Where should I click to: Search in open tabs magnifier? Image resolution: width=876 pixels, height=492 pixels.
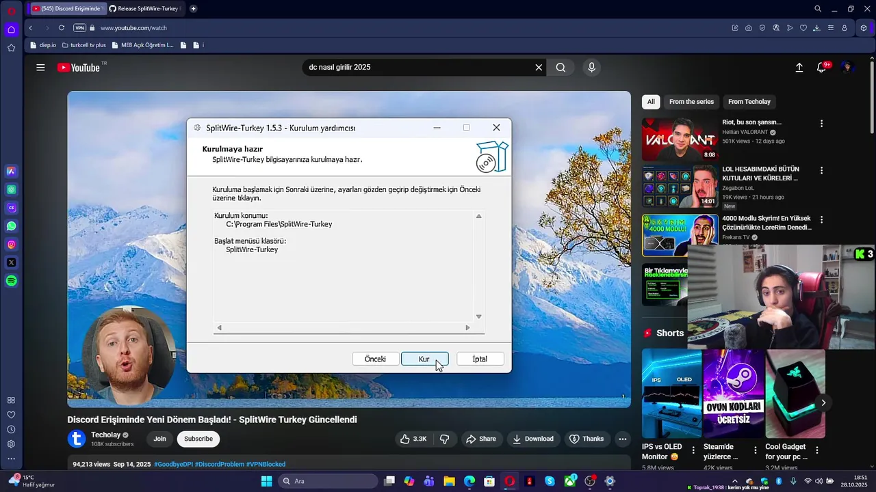pyautogui.click(x=818, y=9)
